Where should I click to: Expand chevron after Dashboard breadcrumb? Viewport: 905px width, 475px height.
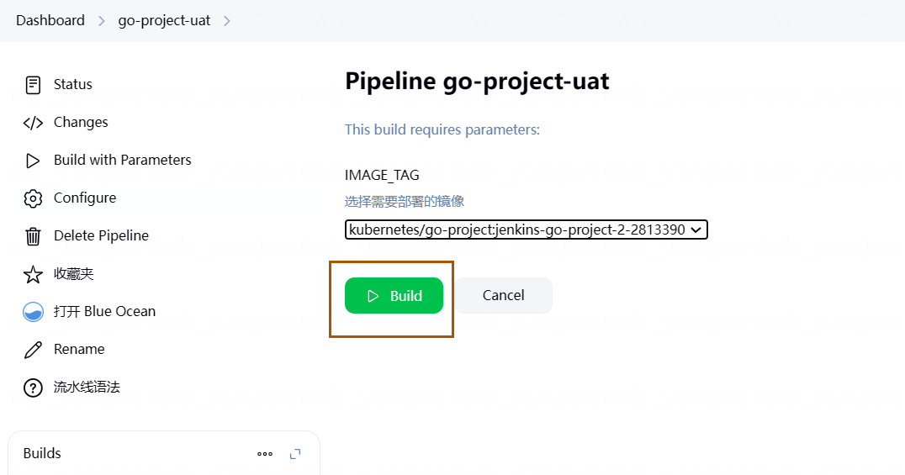point(102,21)
